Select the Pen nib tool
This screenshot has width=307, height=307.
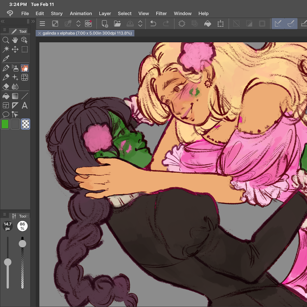click(x=6, y=68)
